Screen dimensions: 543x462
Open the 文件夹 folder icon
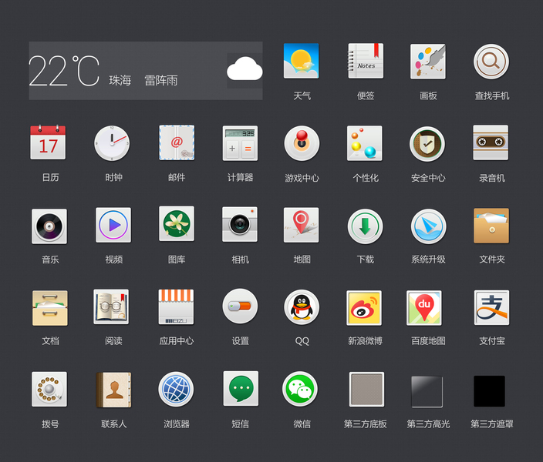[x=491, y=226]
